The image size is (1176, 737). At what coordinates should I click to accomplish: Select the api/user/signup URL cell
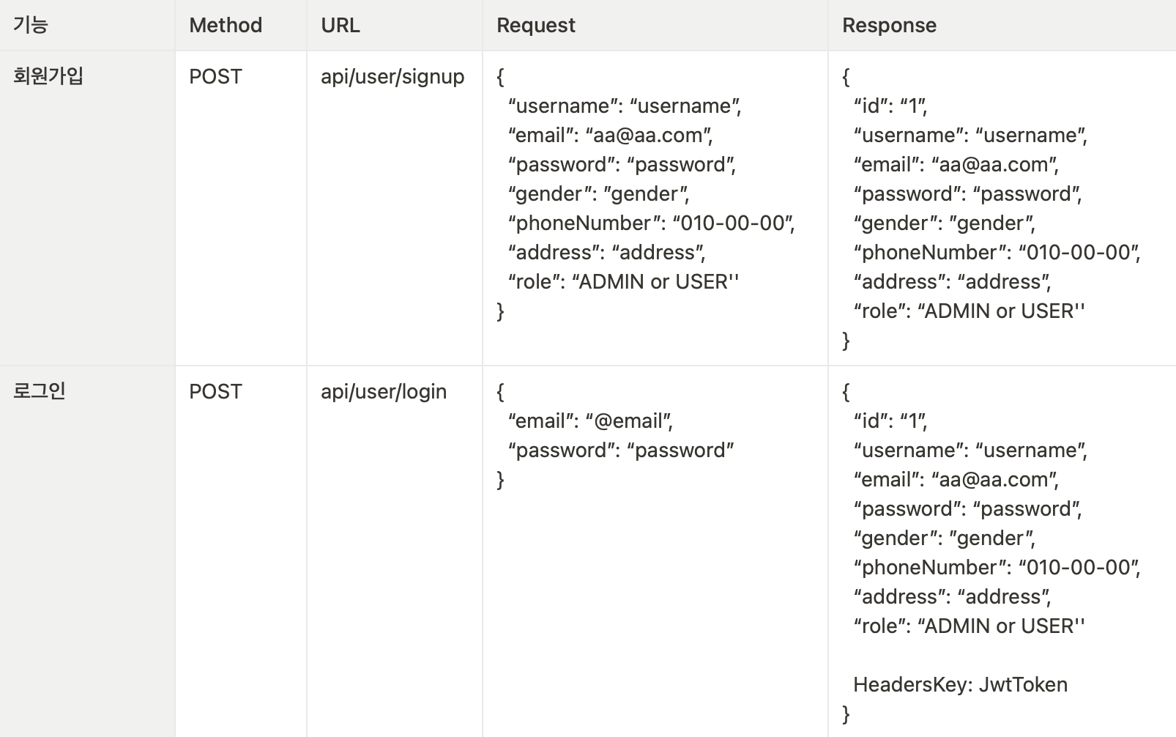tap(392, 76)
